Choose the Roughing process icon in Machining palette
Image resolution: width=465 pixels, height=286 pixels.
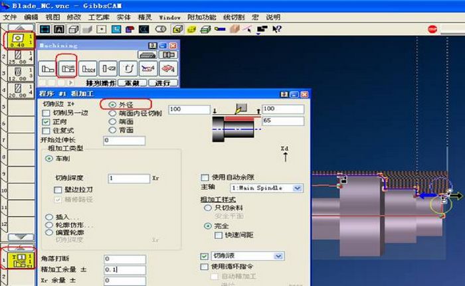[68, 69]
